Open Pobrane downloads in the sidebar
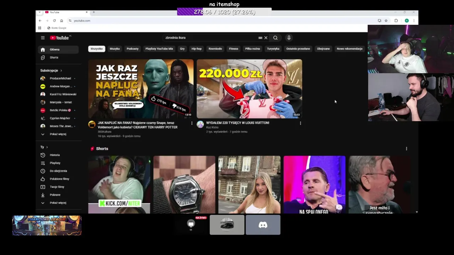Image resolution: width=454 pixels, height=255 pixels. point(58,195)
